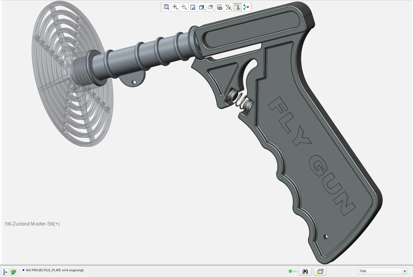Open the datum display filters dropdown
Image resolution: width=413 pixels, height=277 pixels.
(x=229, y=7)
